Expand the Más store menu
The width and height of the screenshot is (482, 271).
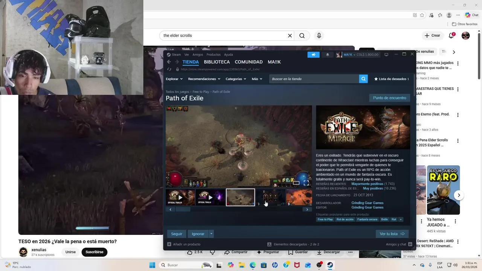pyautogui.click(x=257, y=79)
